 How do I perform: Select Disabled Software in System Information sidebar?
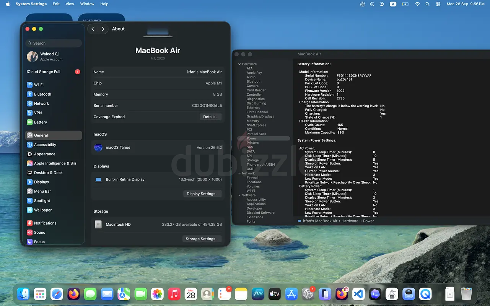(260, 213)
